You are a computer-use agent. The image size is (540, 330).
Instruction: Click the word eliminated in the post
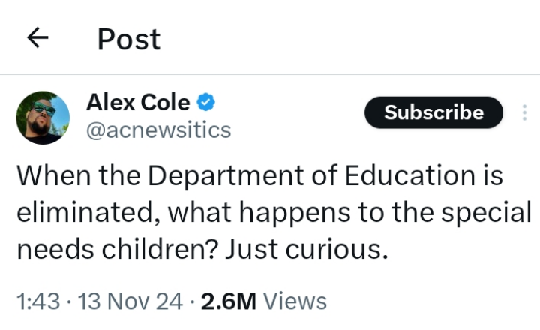[x=85, y=212]
